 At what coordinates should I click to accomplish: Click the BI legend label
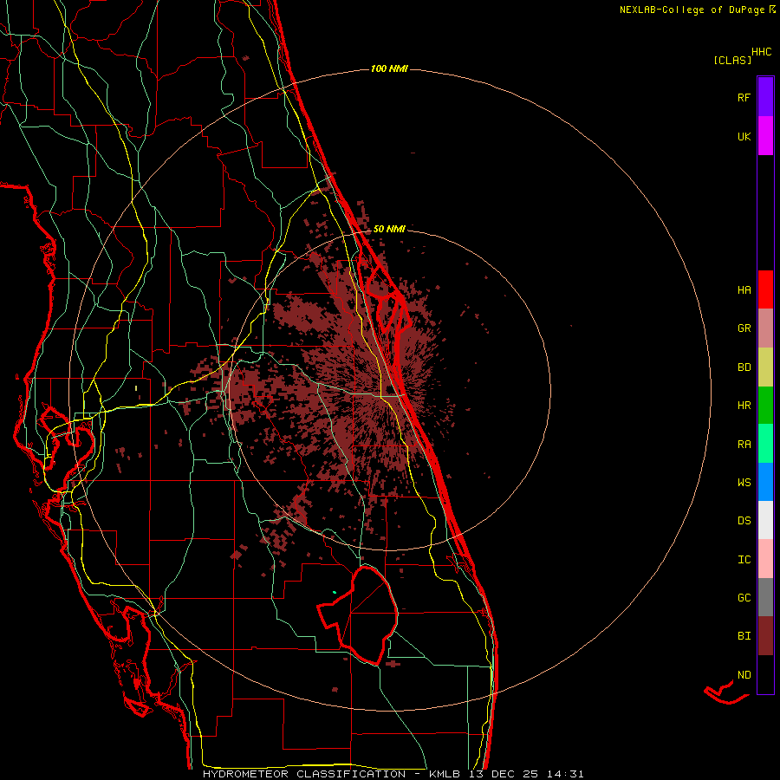point(744,636)
